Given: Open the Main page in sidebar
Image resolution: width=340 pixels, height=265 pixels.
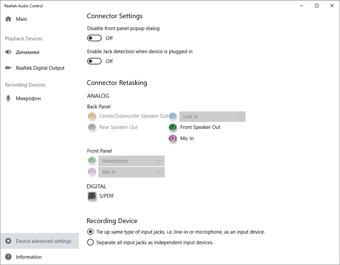Looking at the screenshot, I should 21,19.
